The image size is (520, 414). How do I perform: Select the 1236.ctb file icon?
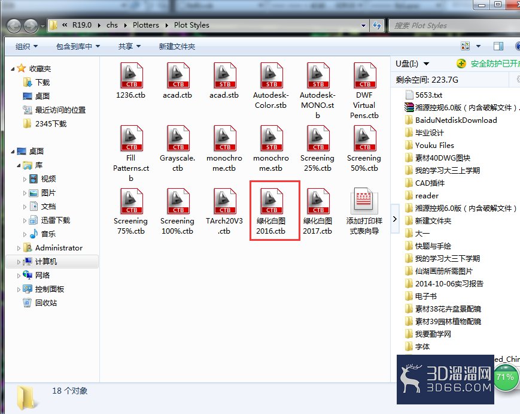coord(131,75)
